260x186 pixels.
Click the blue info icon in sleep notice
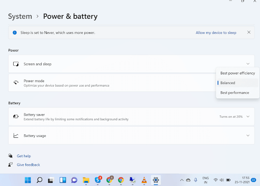coord(15,32)
